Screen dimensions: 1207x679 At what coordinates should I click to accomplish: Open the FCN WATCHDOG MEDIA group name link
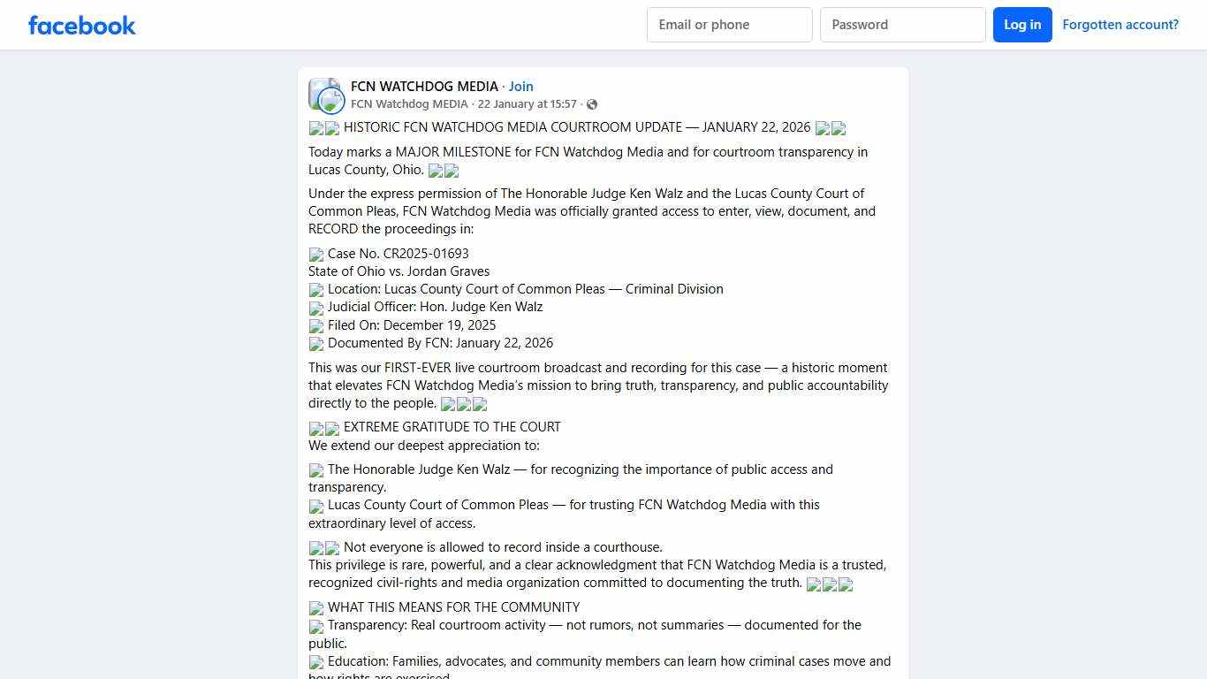pos(424,86)
